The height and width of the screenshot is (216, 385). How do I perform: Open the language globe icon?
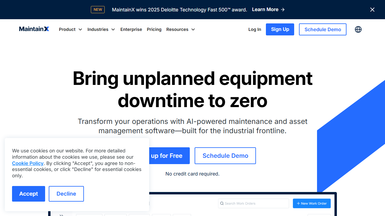tap(358, 29)
